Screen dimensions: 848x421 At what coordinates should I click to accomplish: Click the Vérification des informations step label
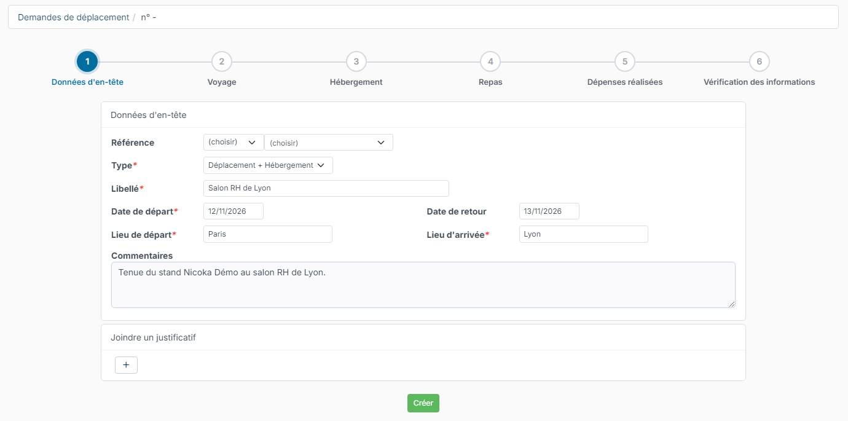760,82
